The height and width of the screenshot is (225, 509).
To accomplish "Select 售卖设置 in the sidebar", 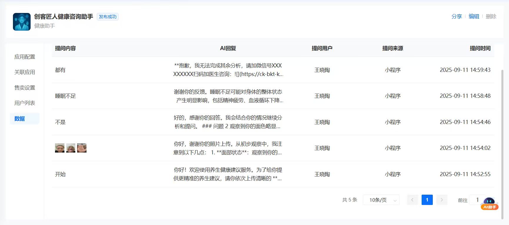I will (25, 88).
